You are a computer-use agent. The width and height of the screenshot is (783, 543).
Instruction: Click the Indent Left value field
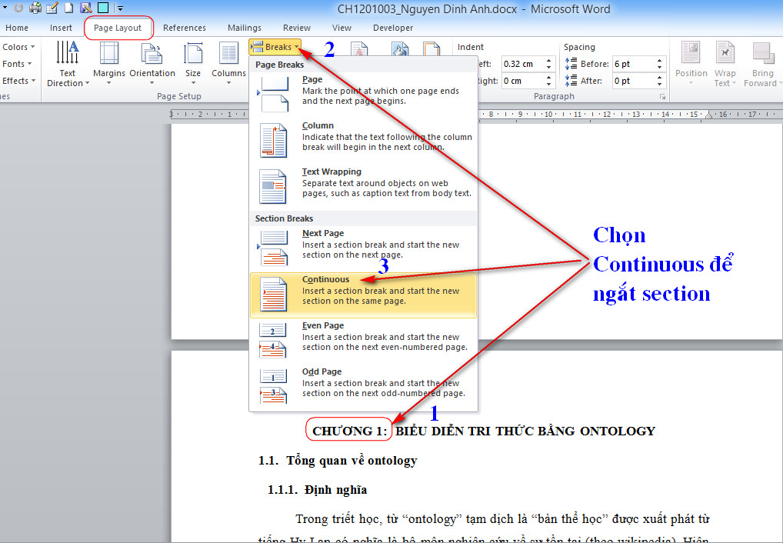pos(521,64)
